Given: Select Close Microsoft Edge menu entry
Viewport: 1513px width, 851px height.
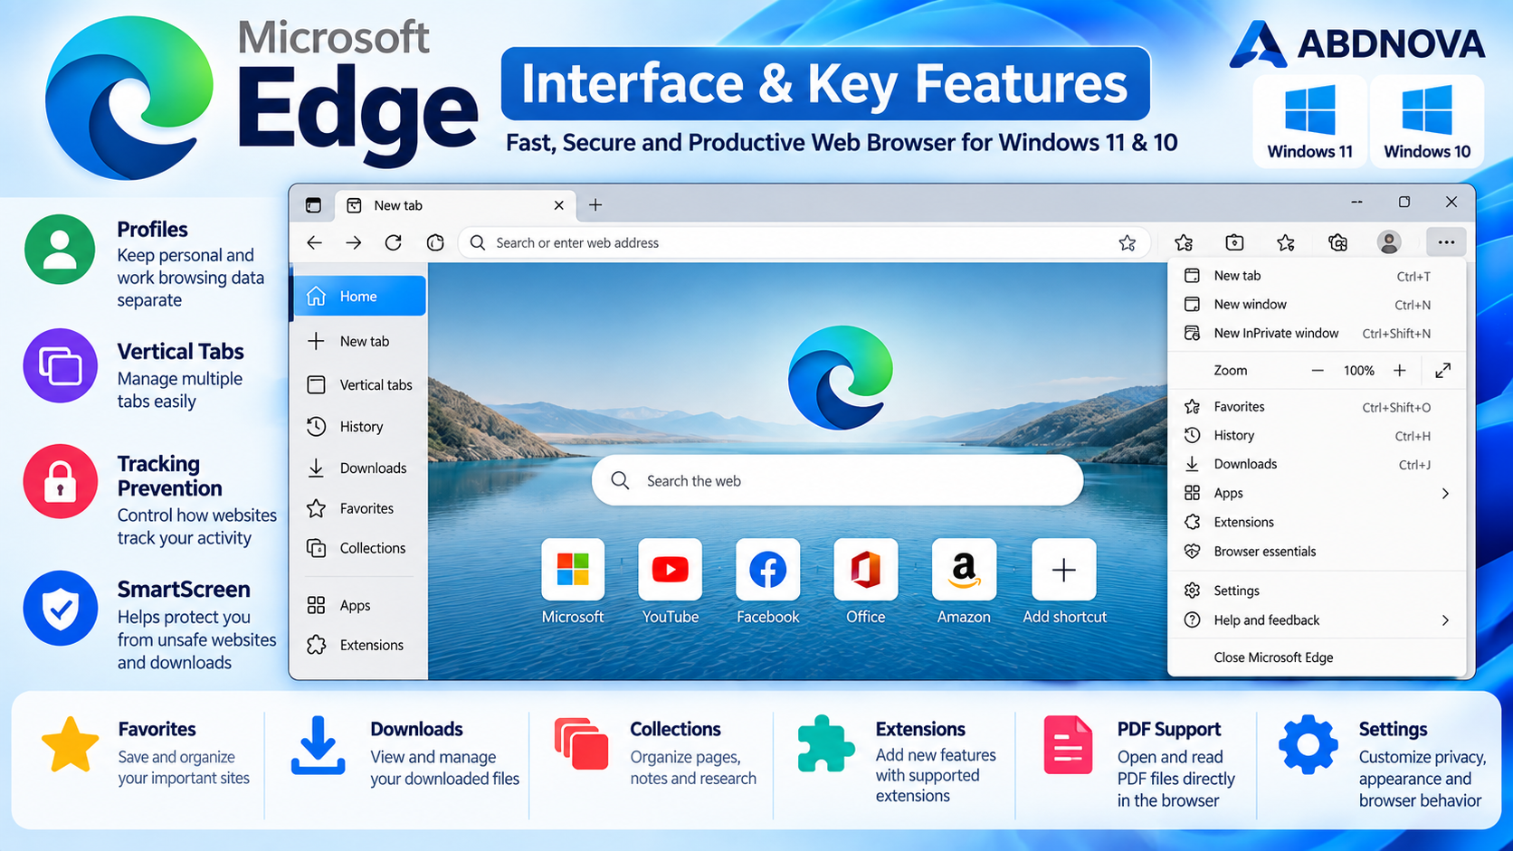Looking at the screenshot, I should (1317, 657).
